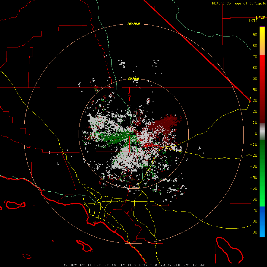This screenshot has width=267, height=267.
Task: Click the 60 value on velocity scale
Action: coord(255,68)
